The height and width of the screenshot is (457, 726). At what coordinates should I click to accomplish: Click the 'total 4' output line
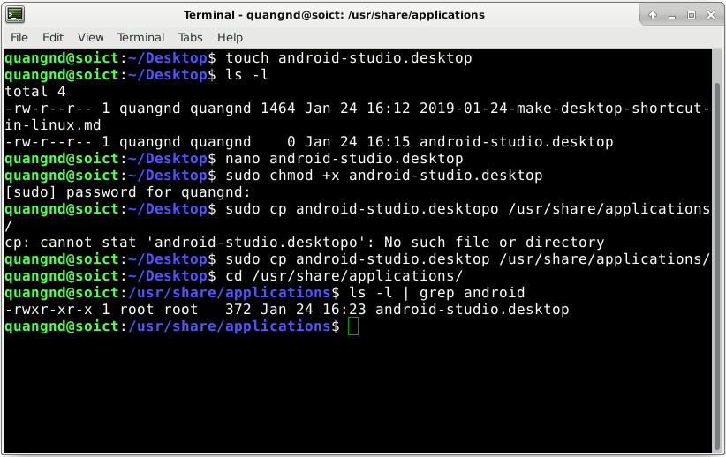[x=35, y=91]
